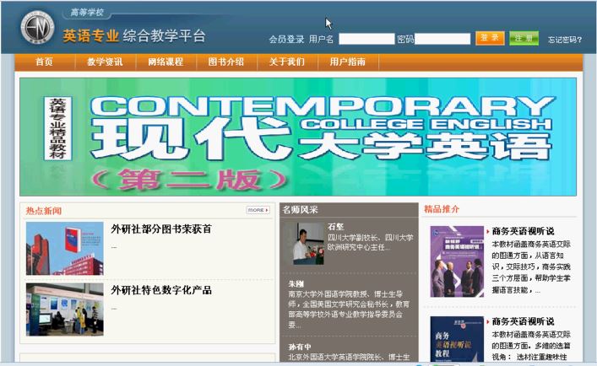Click the 高等学校 label above the title
The height and width of the screenshot is (366, 597).
coord(87,13)
